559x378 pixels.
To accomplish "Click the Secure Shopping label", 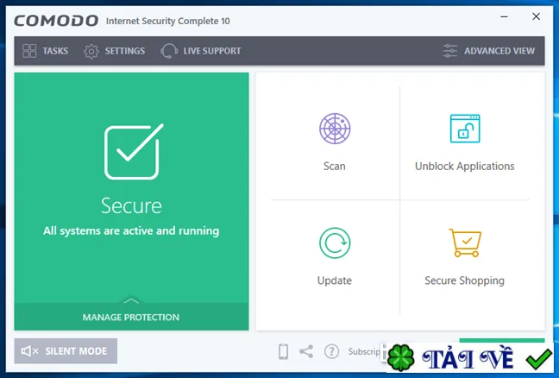I will [x=464, y=281].
